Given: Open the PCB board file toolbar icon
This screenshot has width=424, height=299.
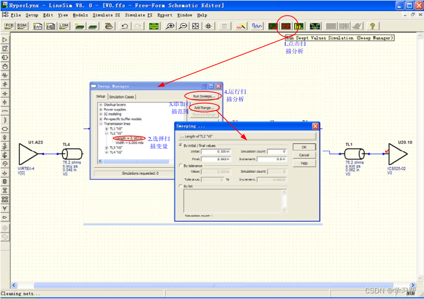Looking at the screenshot, I should (9, 26).
